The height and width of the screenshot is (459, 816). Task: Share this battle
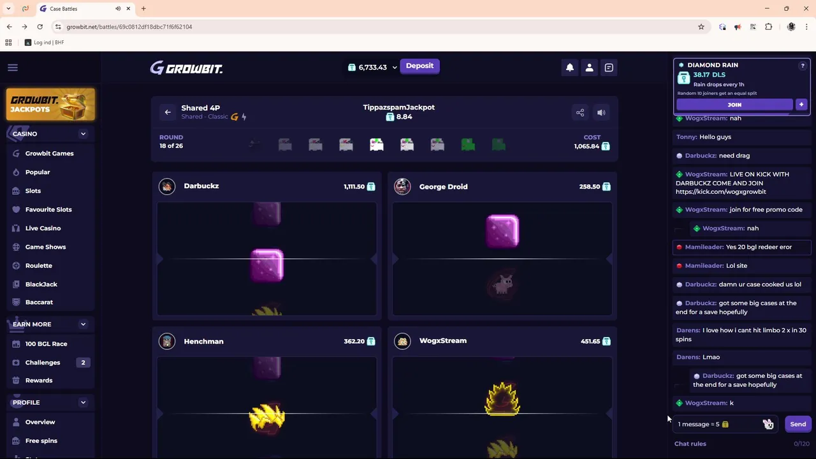[x=580, y=113]
